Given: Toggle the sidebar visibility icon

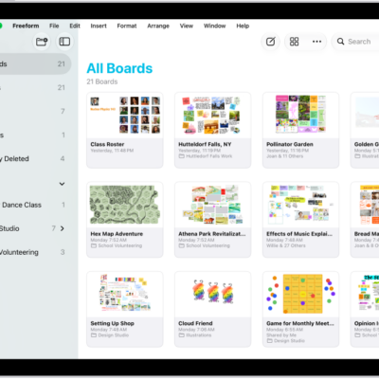Looking at the screenshot, I should pyautogui.click(x=64, y=42).
